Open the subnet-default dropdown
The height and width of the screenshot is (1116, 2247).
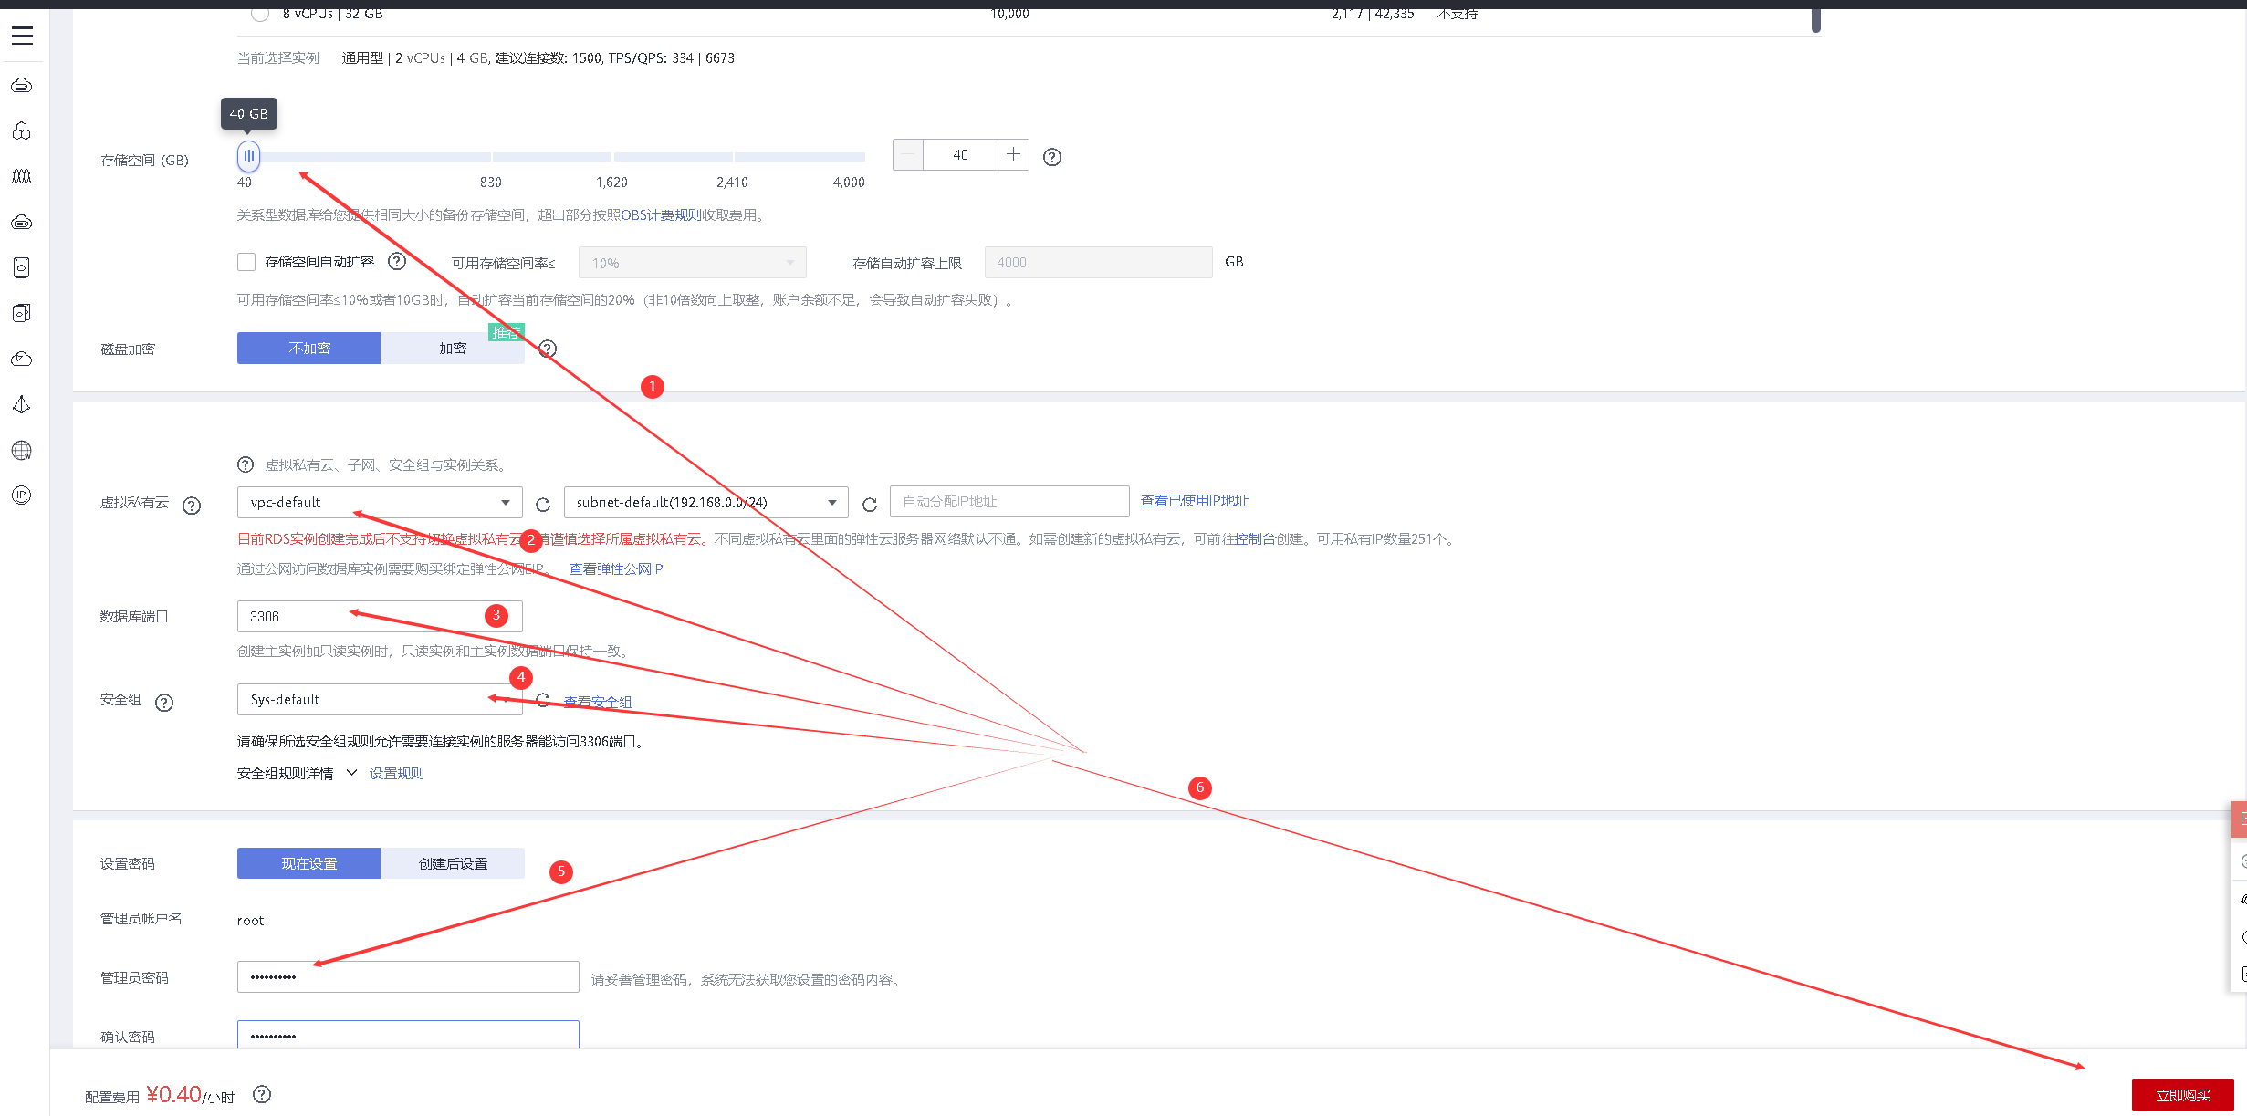pyautogui.click(x=705, y=502)
